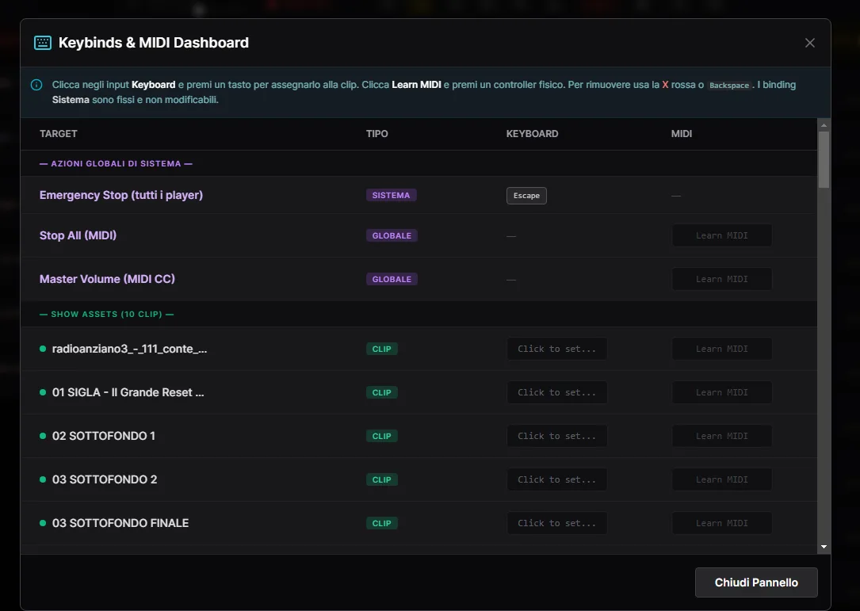Set keyboard binding for 03 SOTTOFONDO 2
Image resolution: width=860 pixels, height=611 pixels.
pos(556,479)
